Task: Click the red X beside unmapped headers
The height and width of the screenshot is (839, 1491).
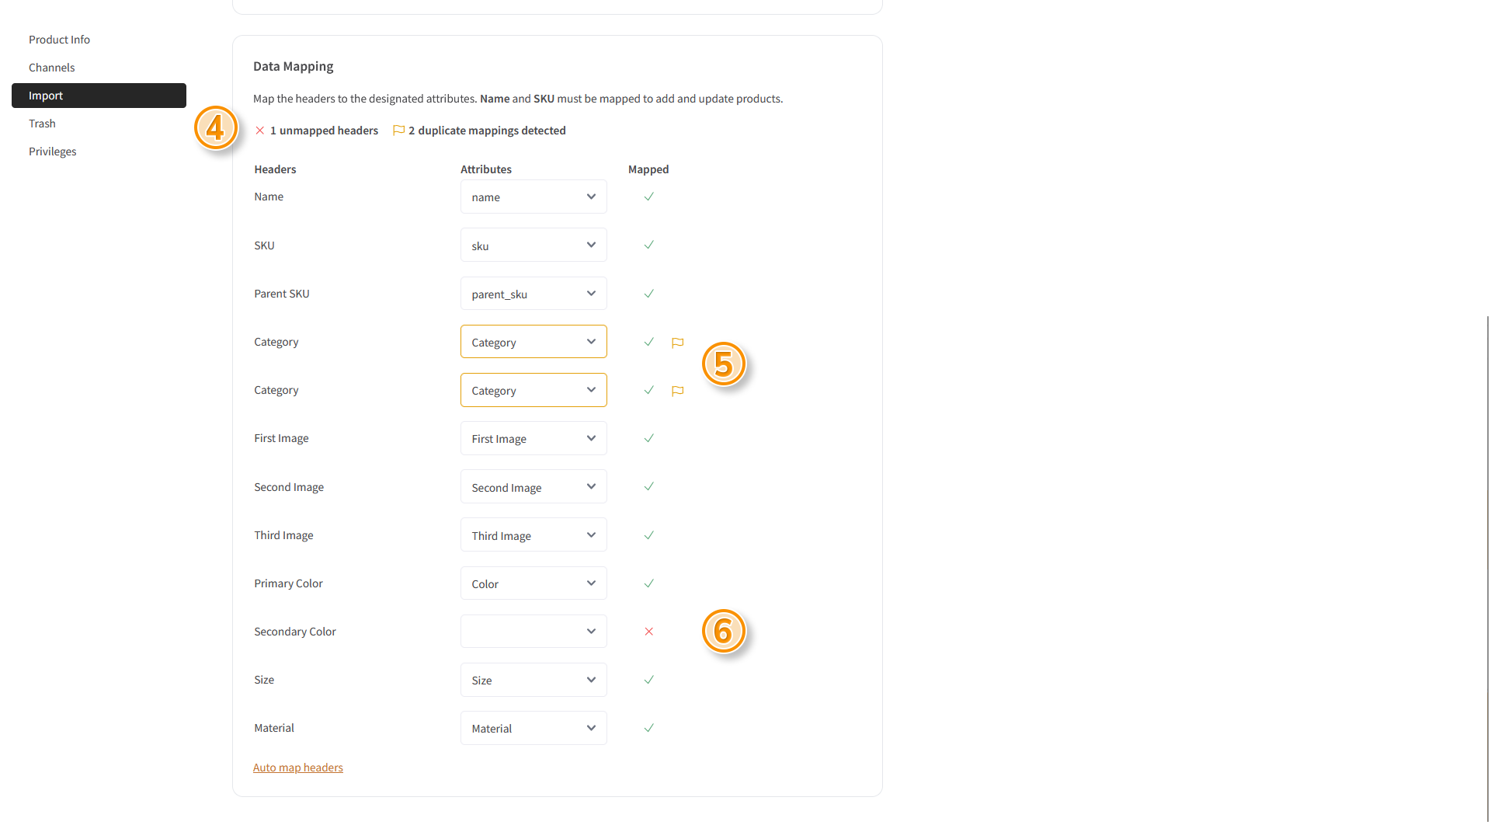Action: pyautogui.click(x=260, y=131)
